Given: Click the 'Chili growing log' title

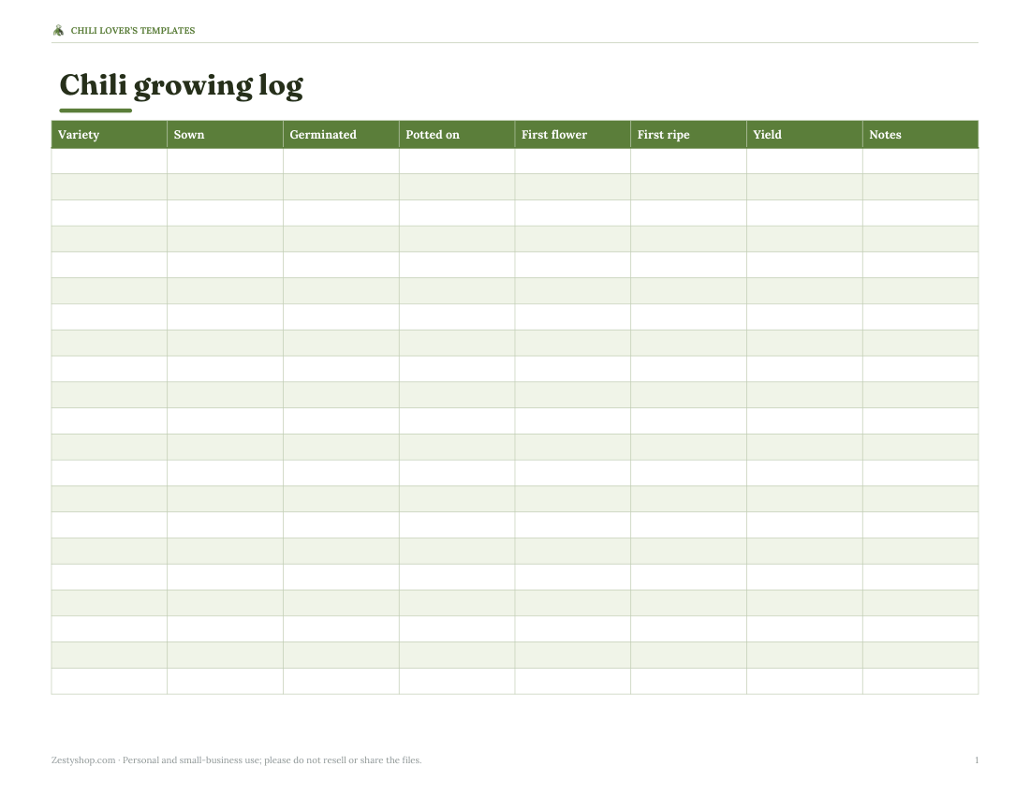Looking at the screenshot, I should [182, 85].
